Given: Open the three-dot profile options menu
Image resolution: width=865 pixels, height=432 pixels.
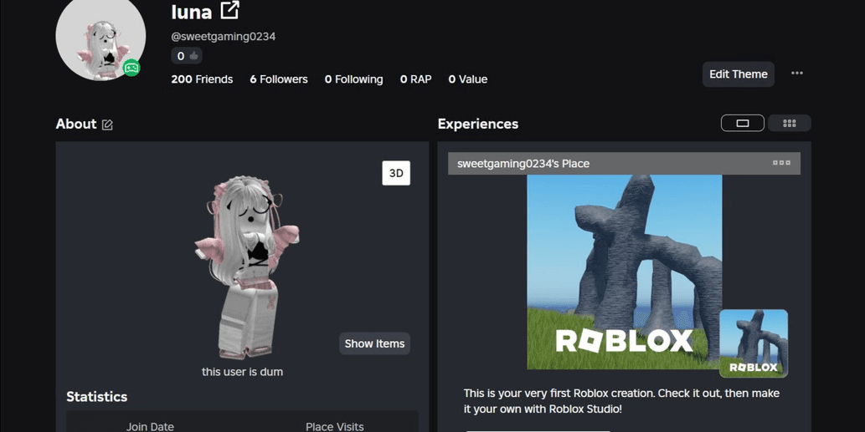Looking at the screenshot, I should [796, 74].
